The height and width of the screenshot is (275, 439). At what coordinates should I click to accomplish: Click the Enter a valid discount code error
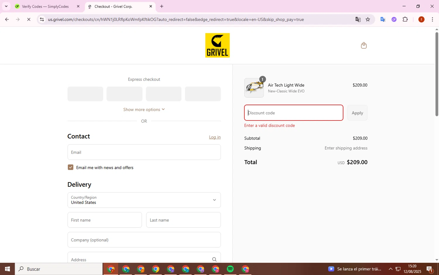pyautogui.click(x=270, y=125)
